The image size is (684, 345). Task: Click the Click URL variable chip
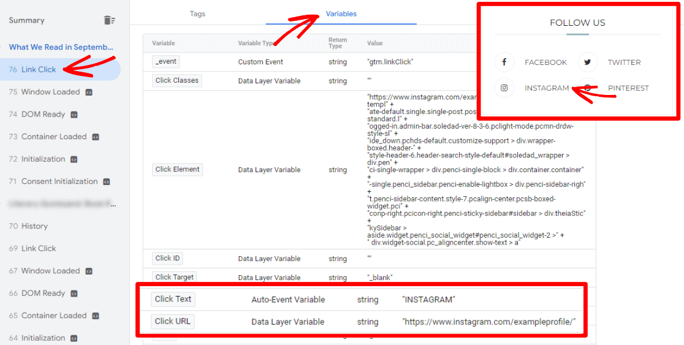173,321
